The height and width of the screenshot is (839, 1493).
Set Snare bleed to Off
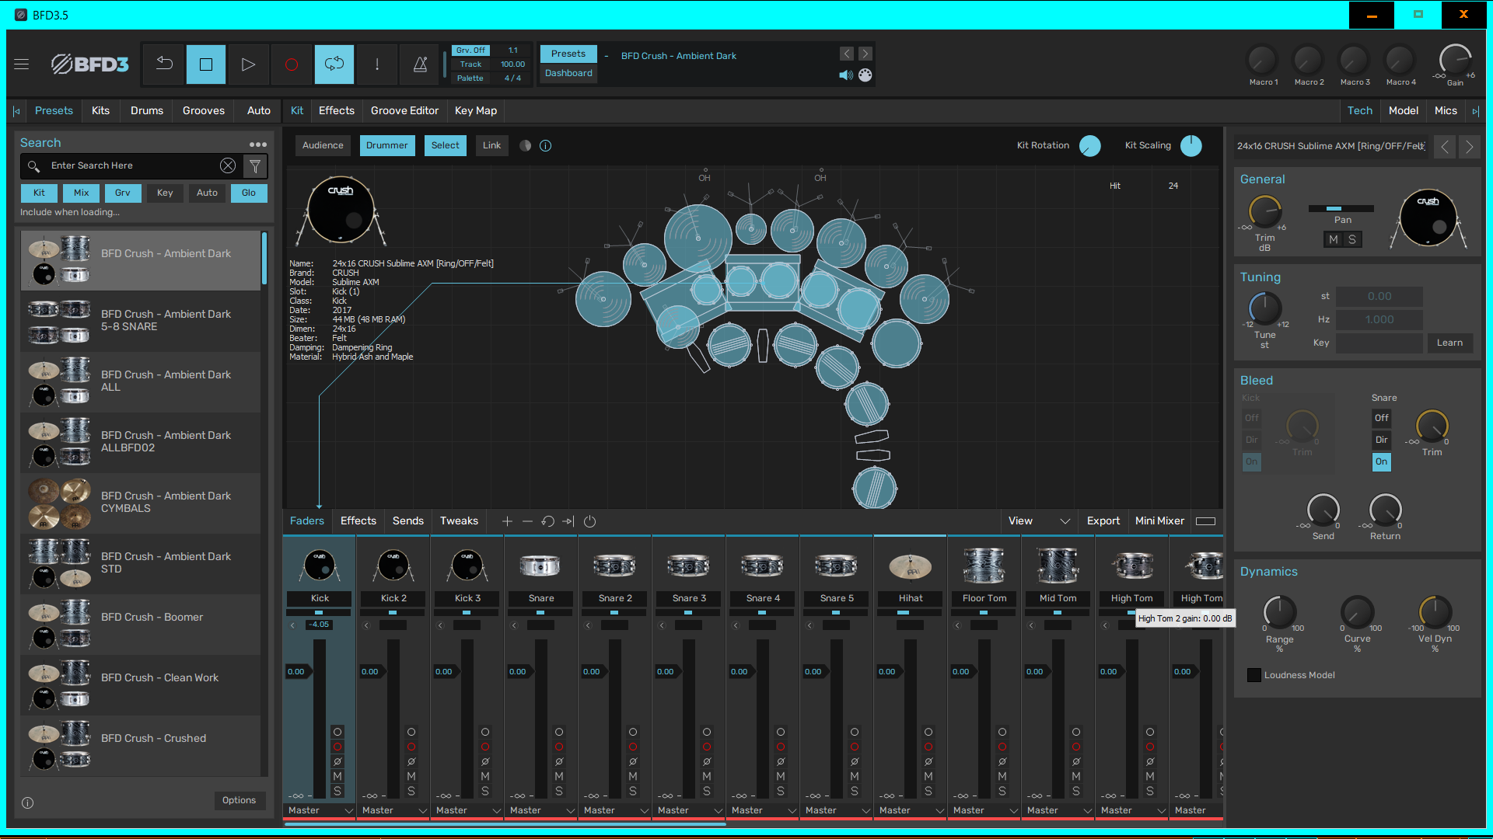click(x=1381, y=418)
